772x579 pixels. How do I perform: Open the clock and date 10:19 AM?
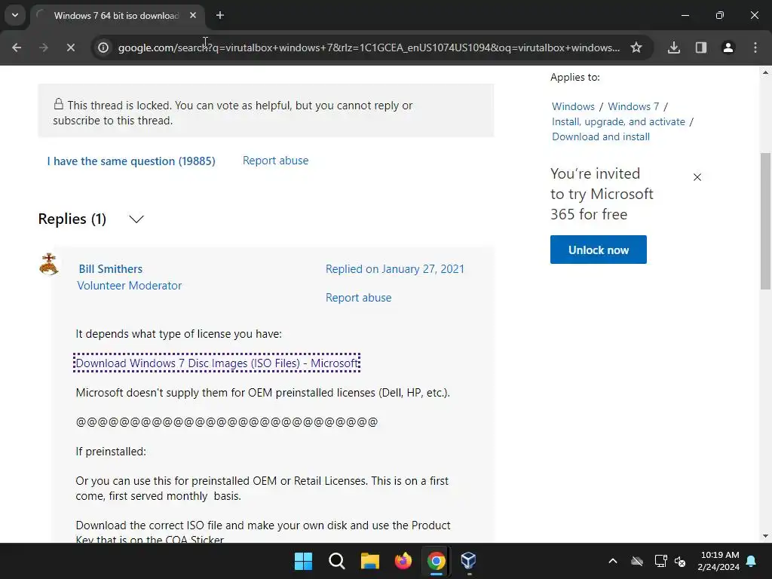tap(718, 561)
